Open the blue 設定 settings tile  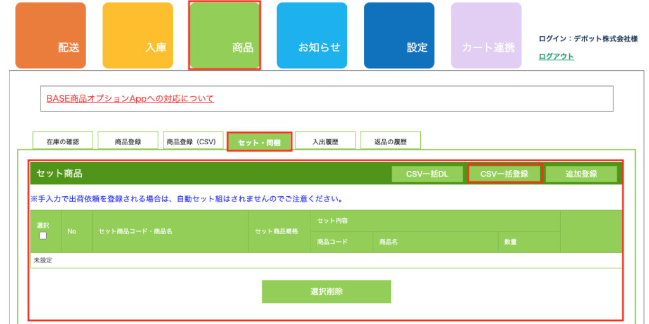(399, 35)
